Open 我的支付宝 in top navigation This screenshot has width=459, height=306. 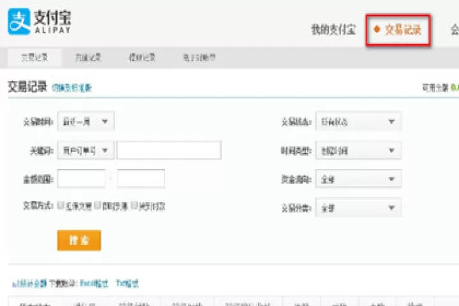coord(333,29)
